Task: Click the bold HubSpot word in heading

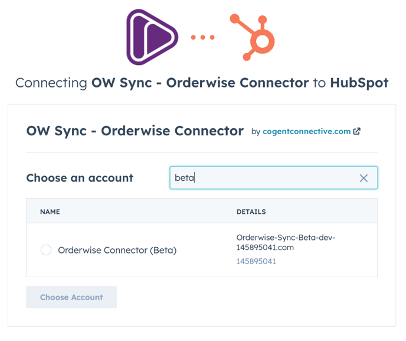Action: [x=359, y=83]
